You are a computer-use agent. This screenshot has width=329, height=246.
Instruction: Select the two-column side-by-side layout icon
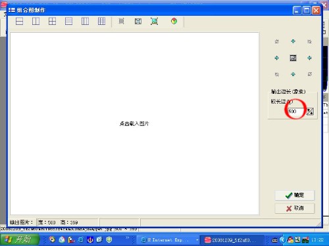36,21
